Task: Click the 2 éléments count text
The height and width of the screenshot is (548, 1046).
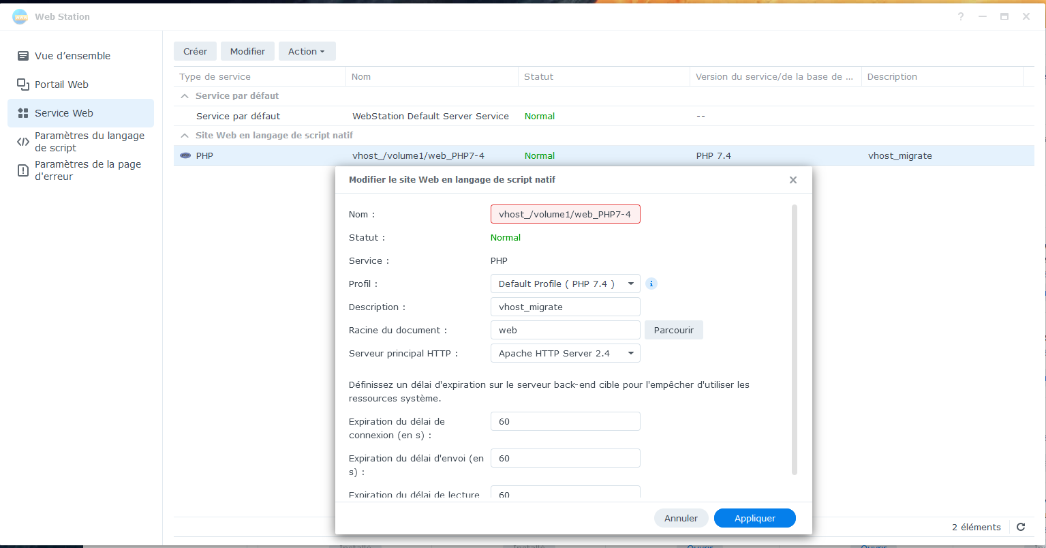Action: tap(976, 527)
